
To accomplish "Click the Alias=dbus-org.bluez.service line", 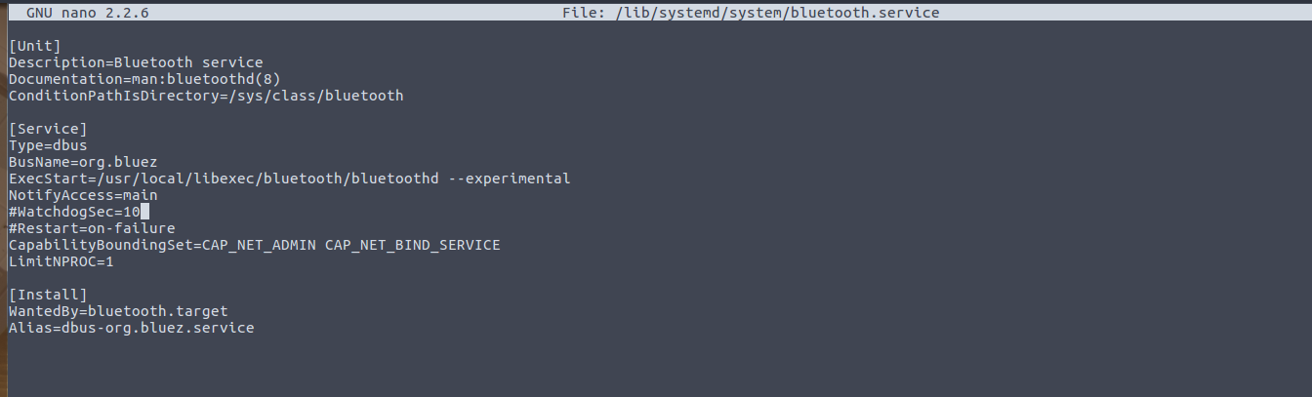I will click(132, 328).
